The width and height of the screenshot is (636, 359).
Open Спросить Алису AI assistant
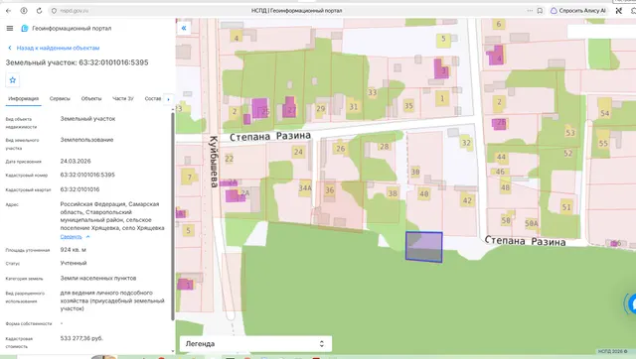tap(578, 11)
